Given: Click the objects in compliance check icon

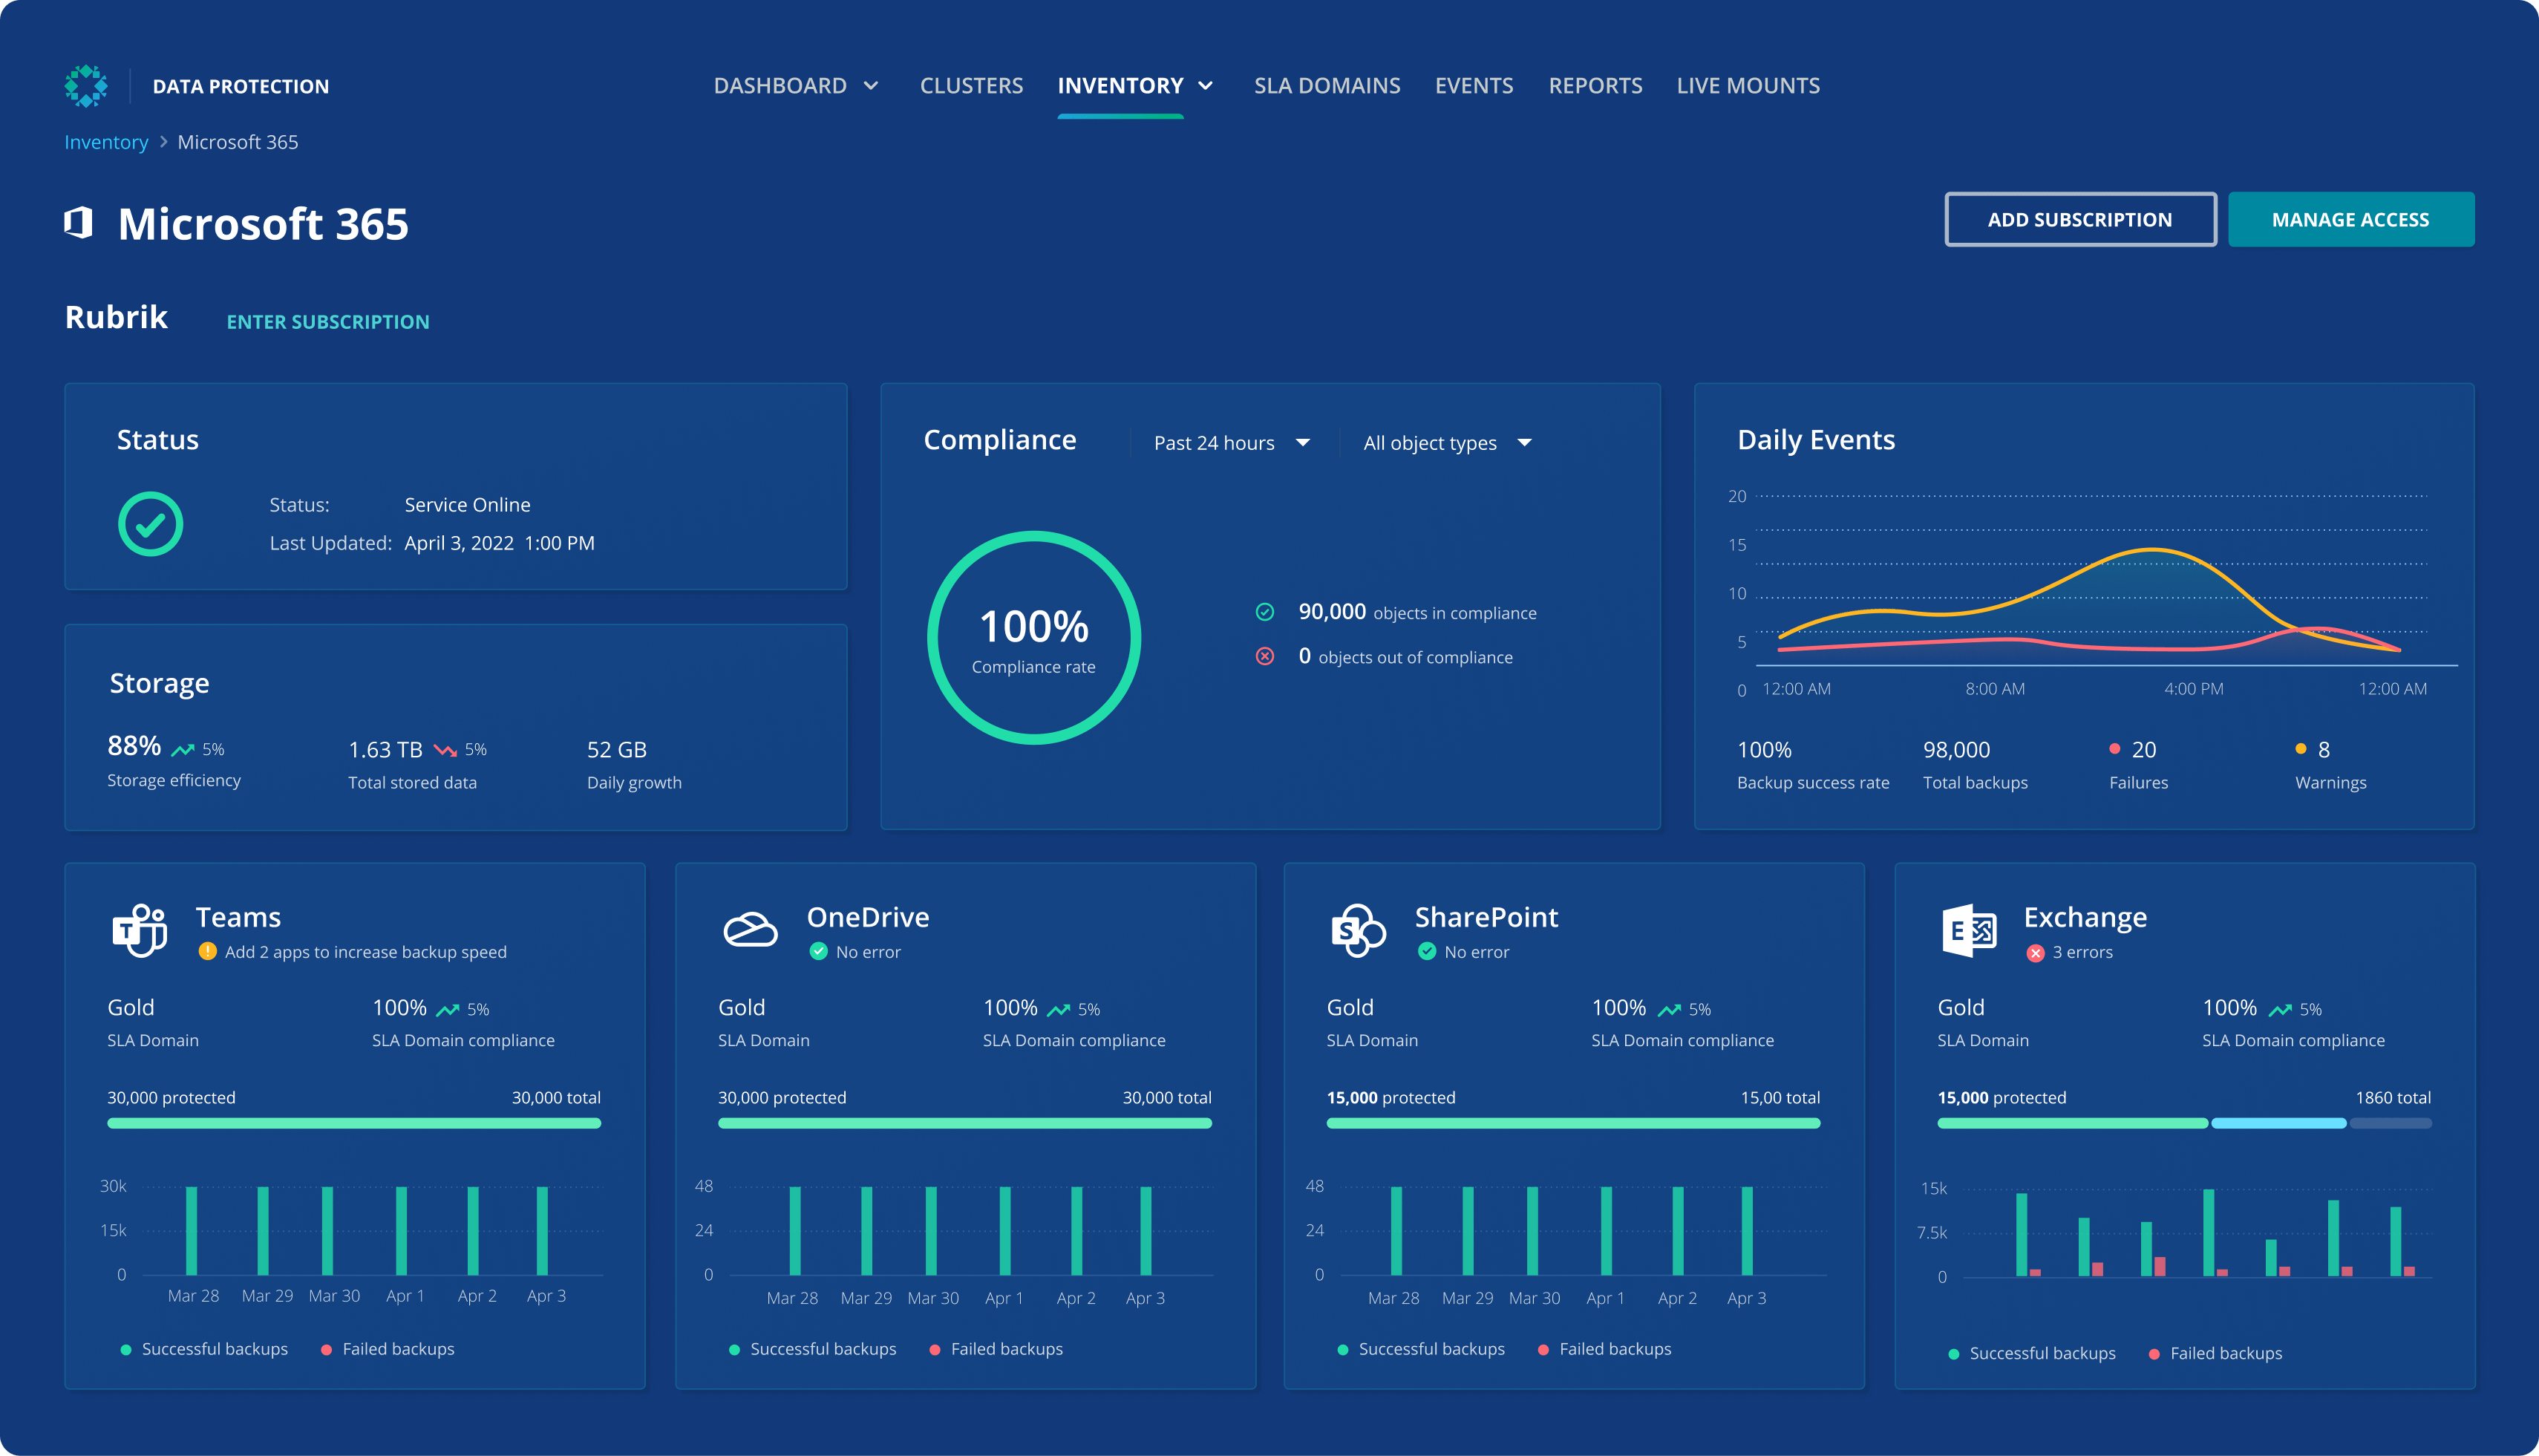Looking at the screenshot, I should (x=1264, y=612).
